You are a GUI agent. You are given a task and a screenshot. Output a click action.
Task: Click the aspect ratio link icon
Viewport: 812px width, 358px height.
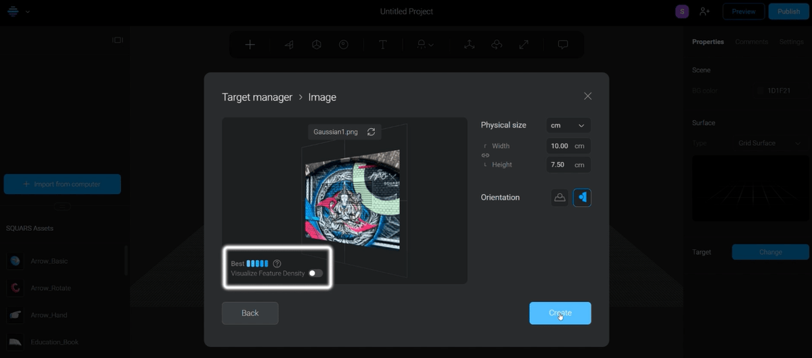coord(485,155)
